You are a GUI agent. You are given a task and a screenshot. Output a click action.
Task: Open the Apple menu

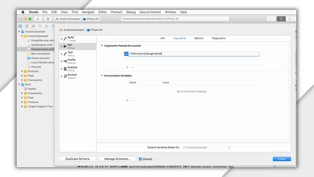tap(23, 12)
